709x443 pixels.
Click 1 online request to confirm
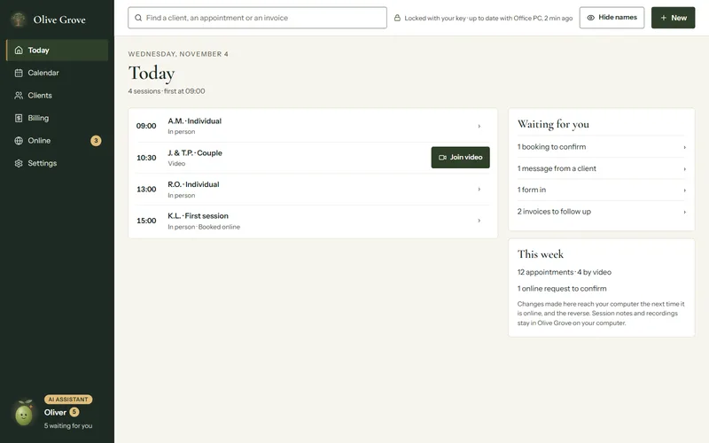click(x=562, y=289)
